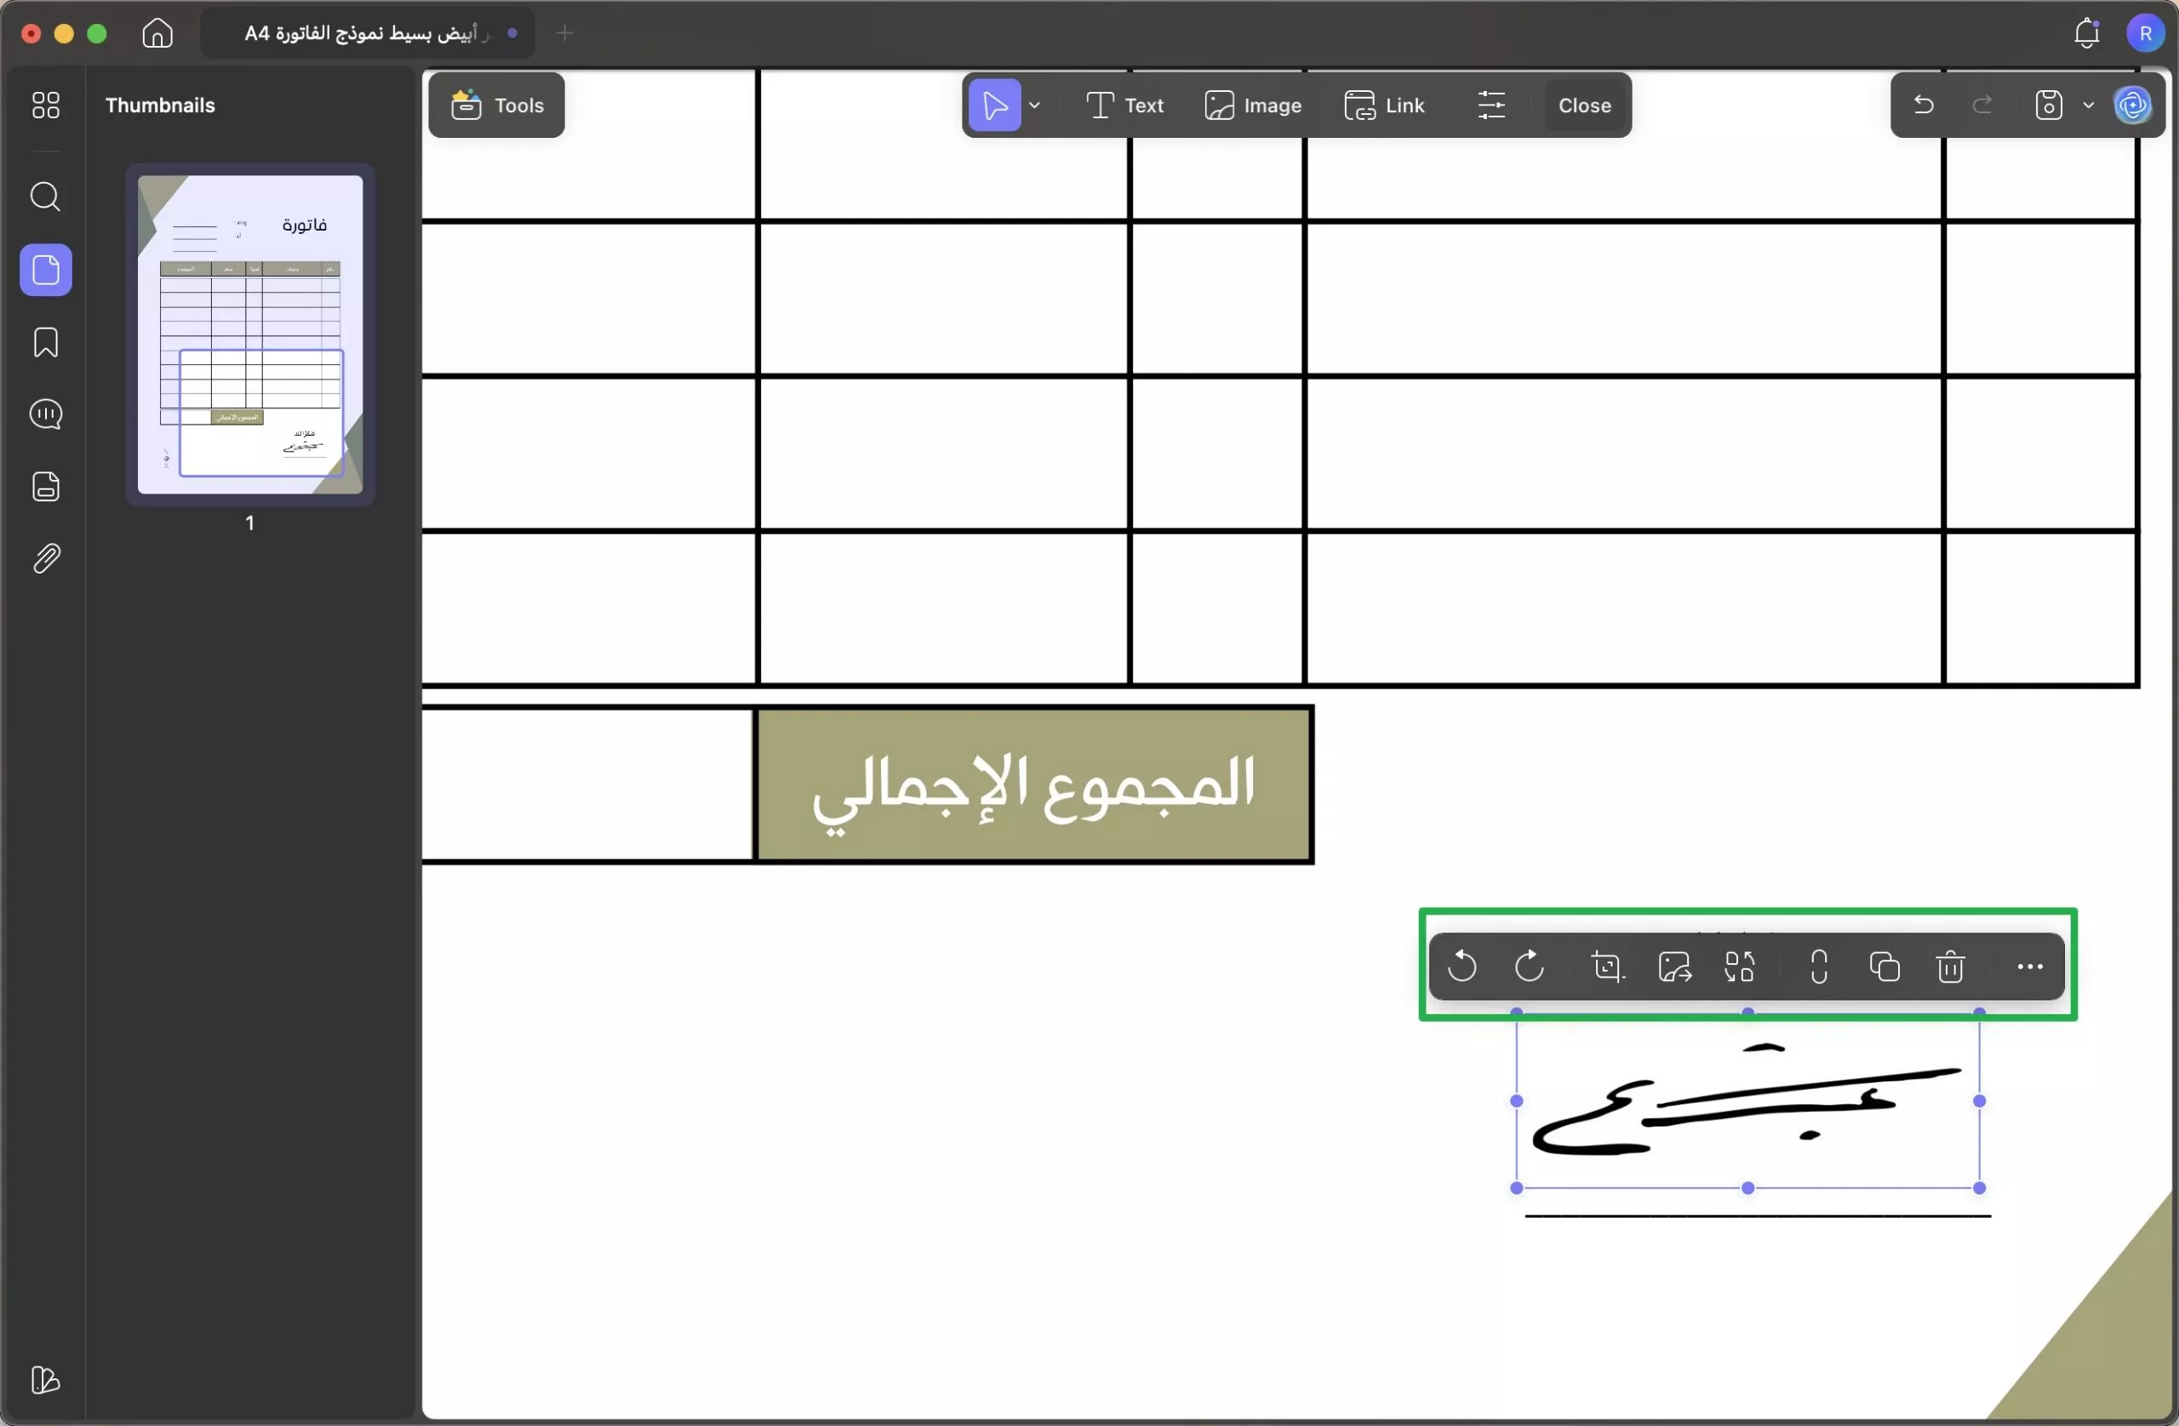Toggle the Bookmarks panel icon

46,342
